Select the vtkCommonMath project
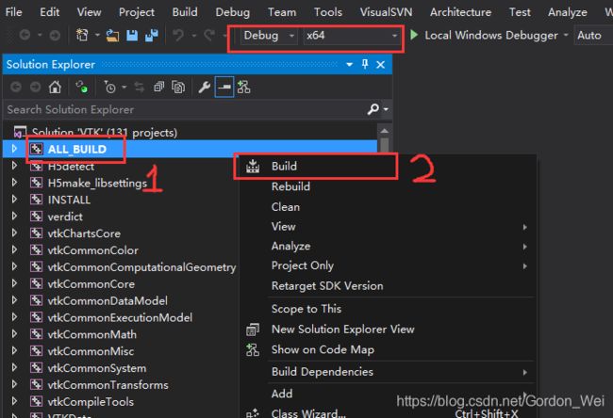 click(91, 334)
